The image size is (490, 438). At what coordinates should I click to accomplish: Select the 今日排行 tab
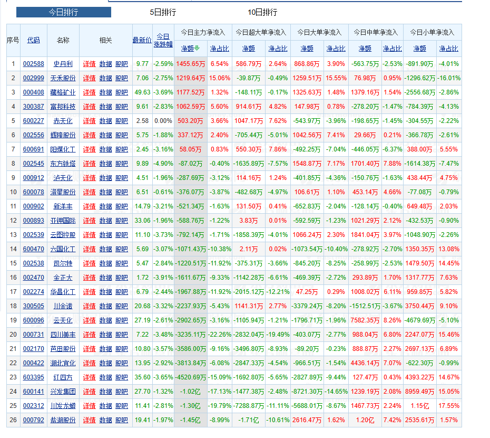pos(63,12)
